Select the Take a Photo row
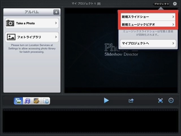The image size is (181, 136). pos(32,23)
